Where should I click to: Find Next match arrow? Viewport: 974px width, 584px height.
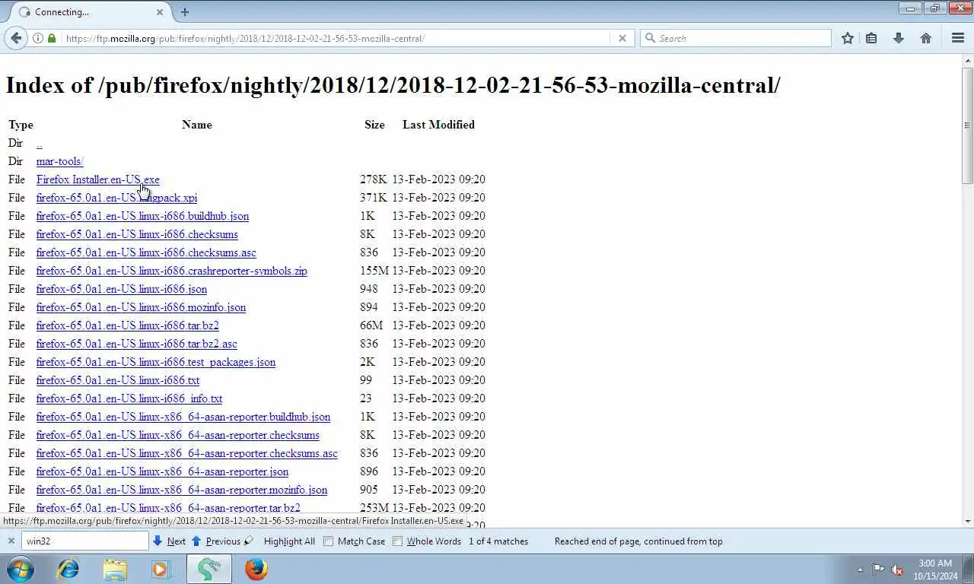[170, 541]
